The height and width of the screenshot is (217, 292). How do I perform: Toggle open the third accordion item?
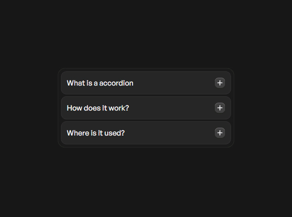[x=146, y=133]
